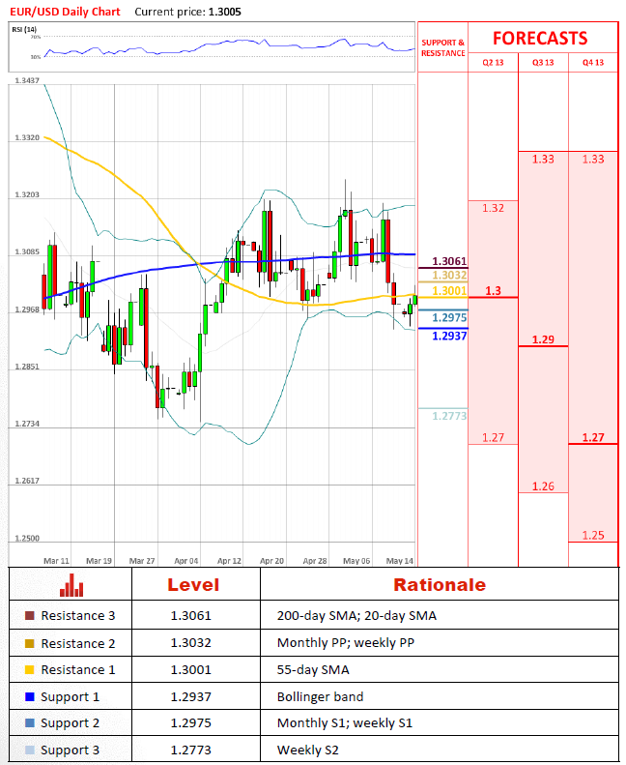Screen dimensions: 626x765
Task: Click the RSI (14) indicator label
Action: pos(24,30)
